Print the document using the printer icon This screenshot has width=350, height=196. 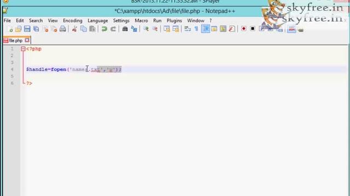click(x=63, y=29)
